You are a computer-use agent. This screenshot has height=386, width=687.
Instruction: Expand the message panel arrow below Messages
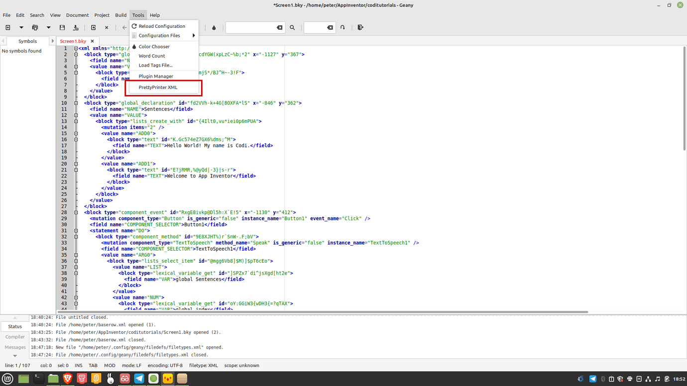(15, 355)
